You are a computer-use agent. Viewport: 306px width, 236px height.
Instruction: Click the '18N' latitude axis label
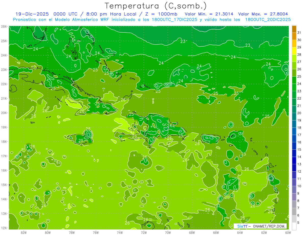pyautogui.click(x=4, y=142)
